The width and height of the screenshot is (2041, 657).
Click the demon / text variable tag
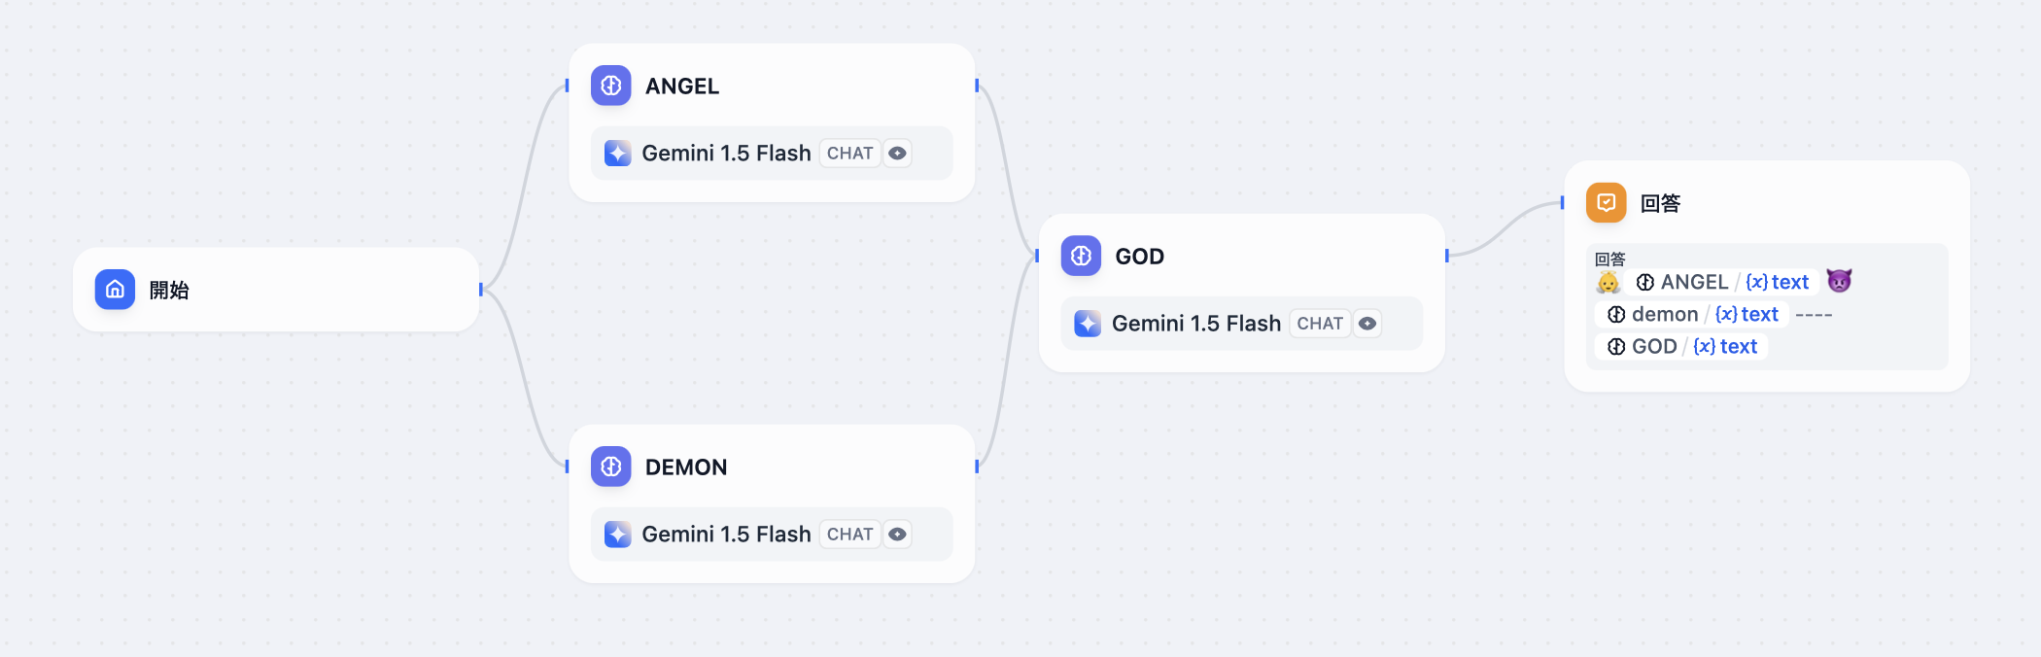[1694, 314]
